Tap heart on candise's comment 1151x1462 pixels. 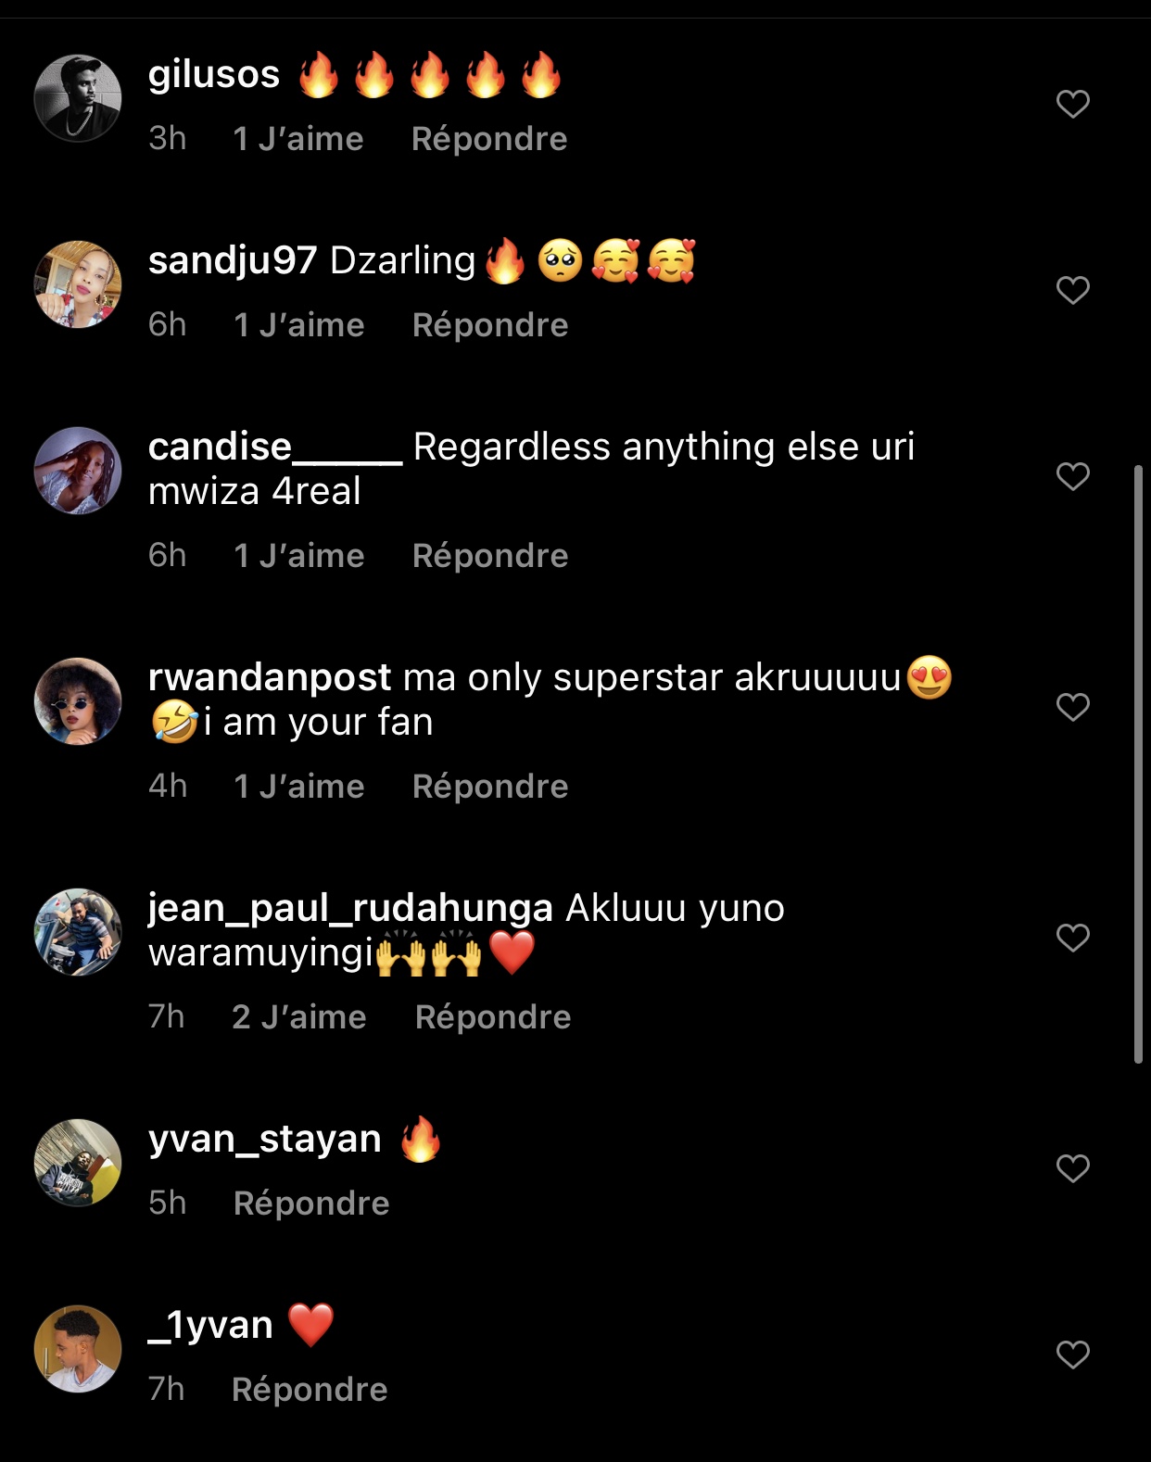click(x=1072, y=476)
